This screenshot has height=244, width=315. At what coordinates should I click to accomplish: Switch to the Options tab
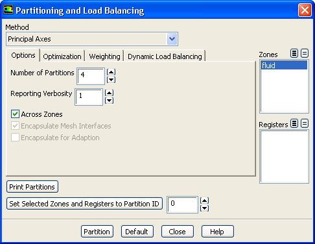23,55
